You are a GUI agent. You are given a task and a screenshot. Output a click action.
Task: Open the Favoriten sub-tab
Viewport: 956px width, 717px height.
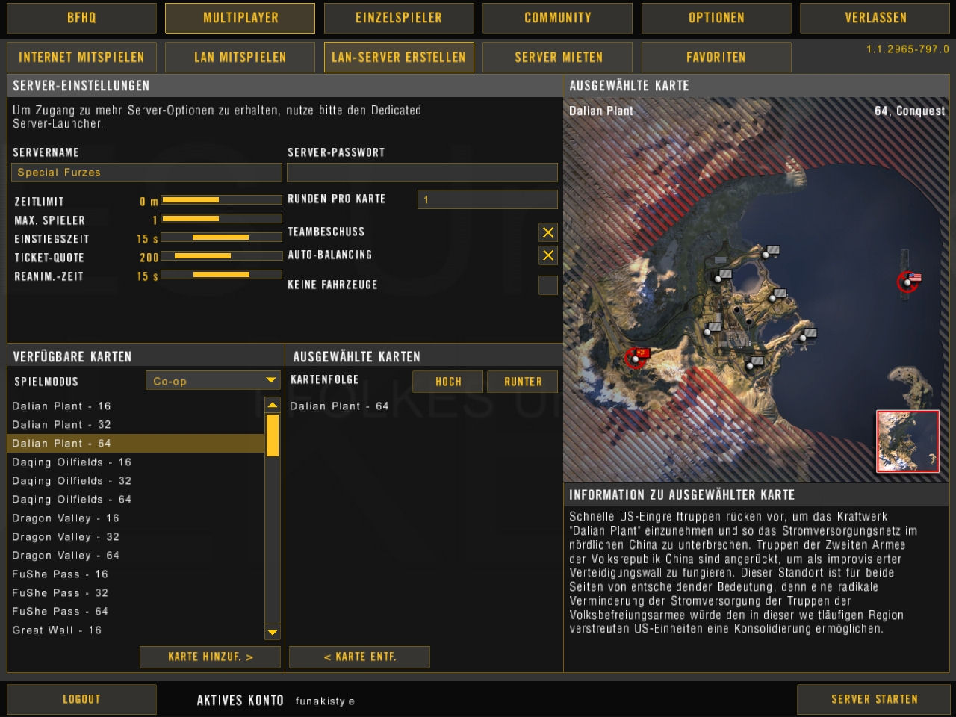click(716, 58)
